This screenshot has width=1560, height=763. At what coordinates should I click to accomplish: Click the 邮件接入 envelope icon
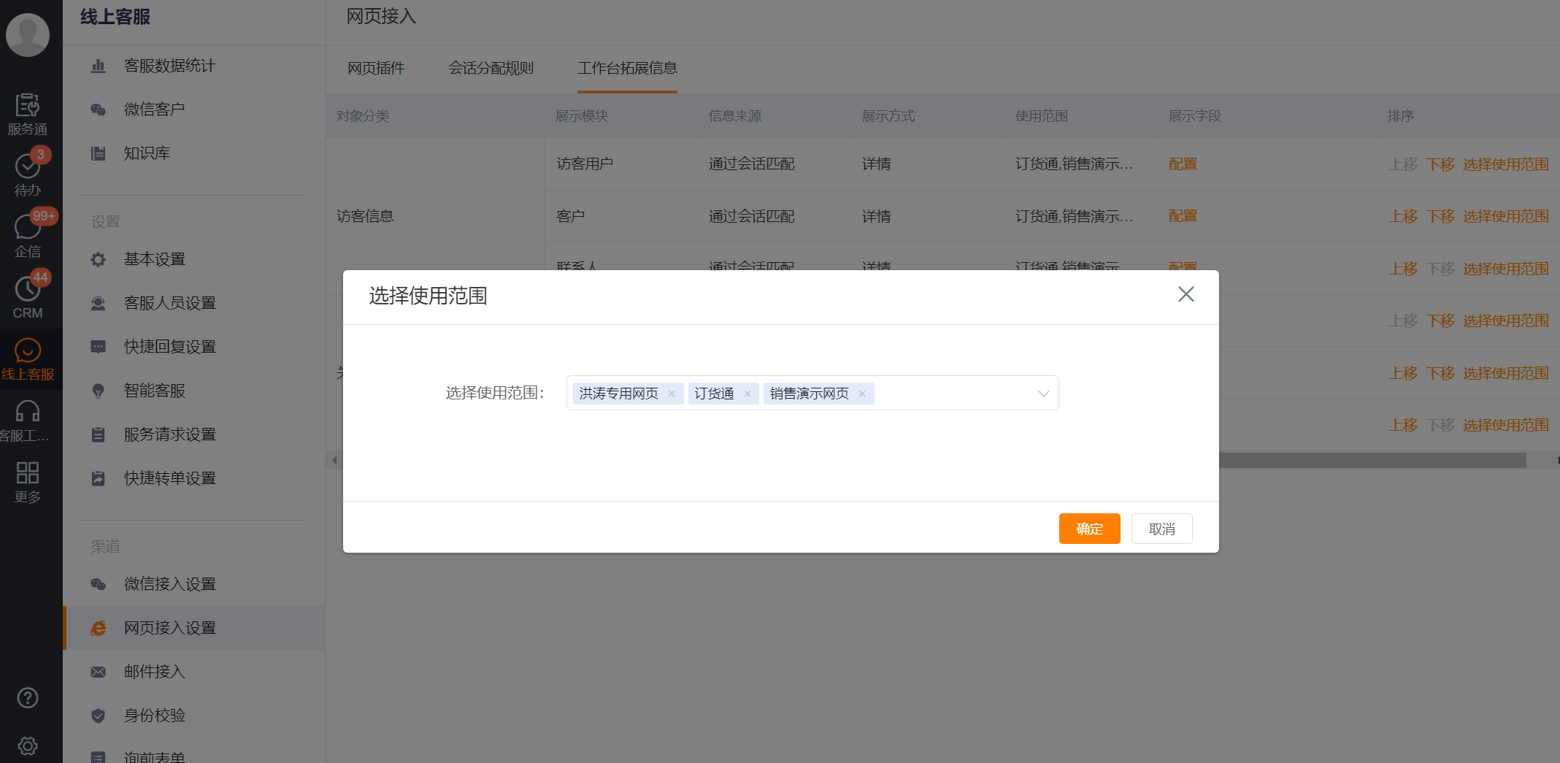pos(98,672)
